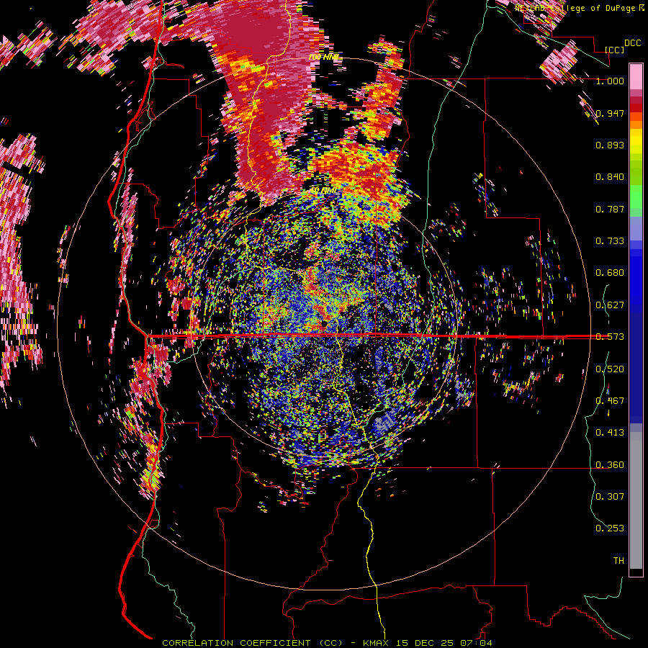This screenshot has width=648, height=648.
Task: Click the 0.733 scale value
Action: (x=610, y=241)
